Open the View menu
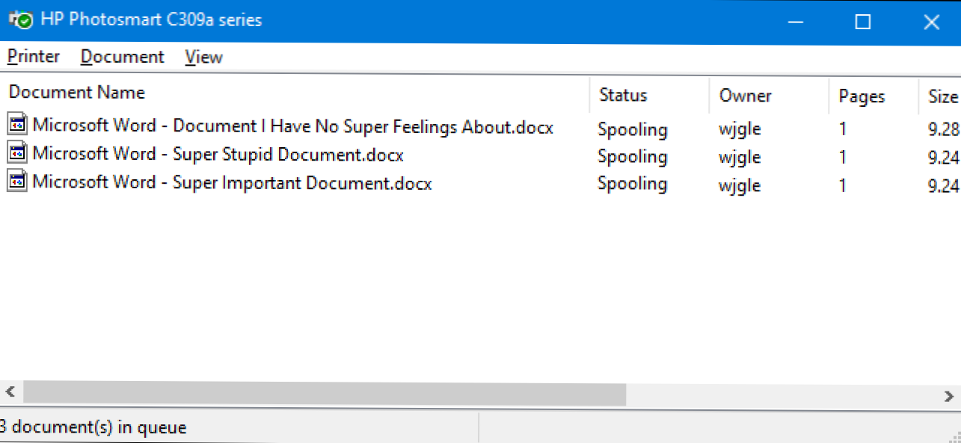Screen dimensions: 961x443 coord(203,57)
